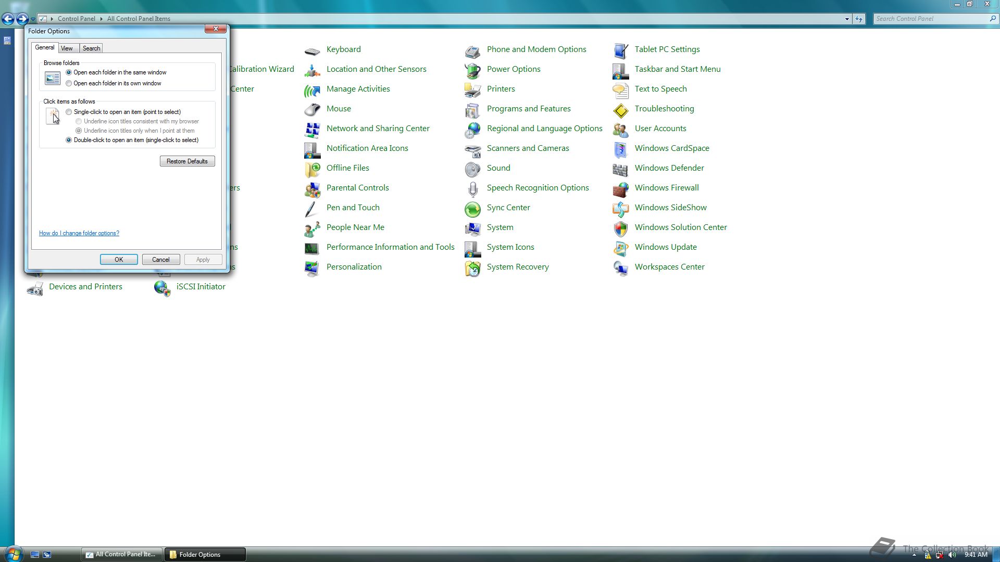This screenshot has height=562, width=1000.
Task: Open the Power Options icon
Action: pos(472,70)
